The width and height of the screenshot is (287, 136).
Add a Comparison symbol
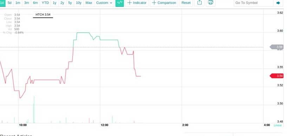[164, 3]
